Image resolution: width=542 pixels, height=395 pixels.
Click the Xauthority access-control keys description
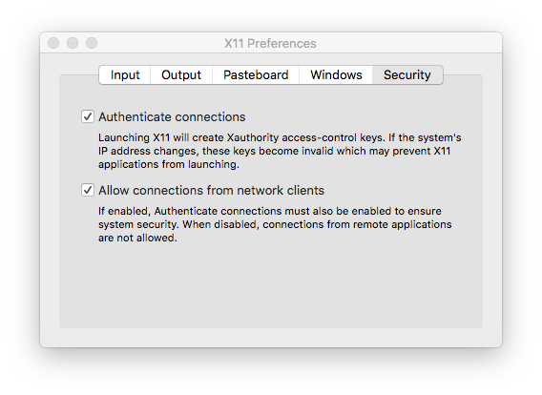pyautogui.click(x=280, y=151)
